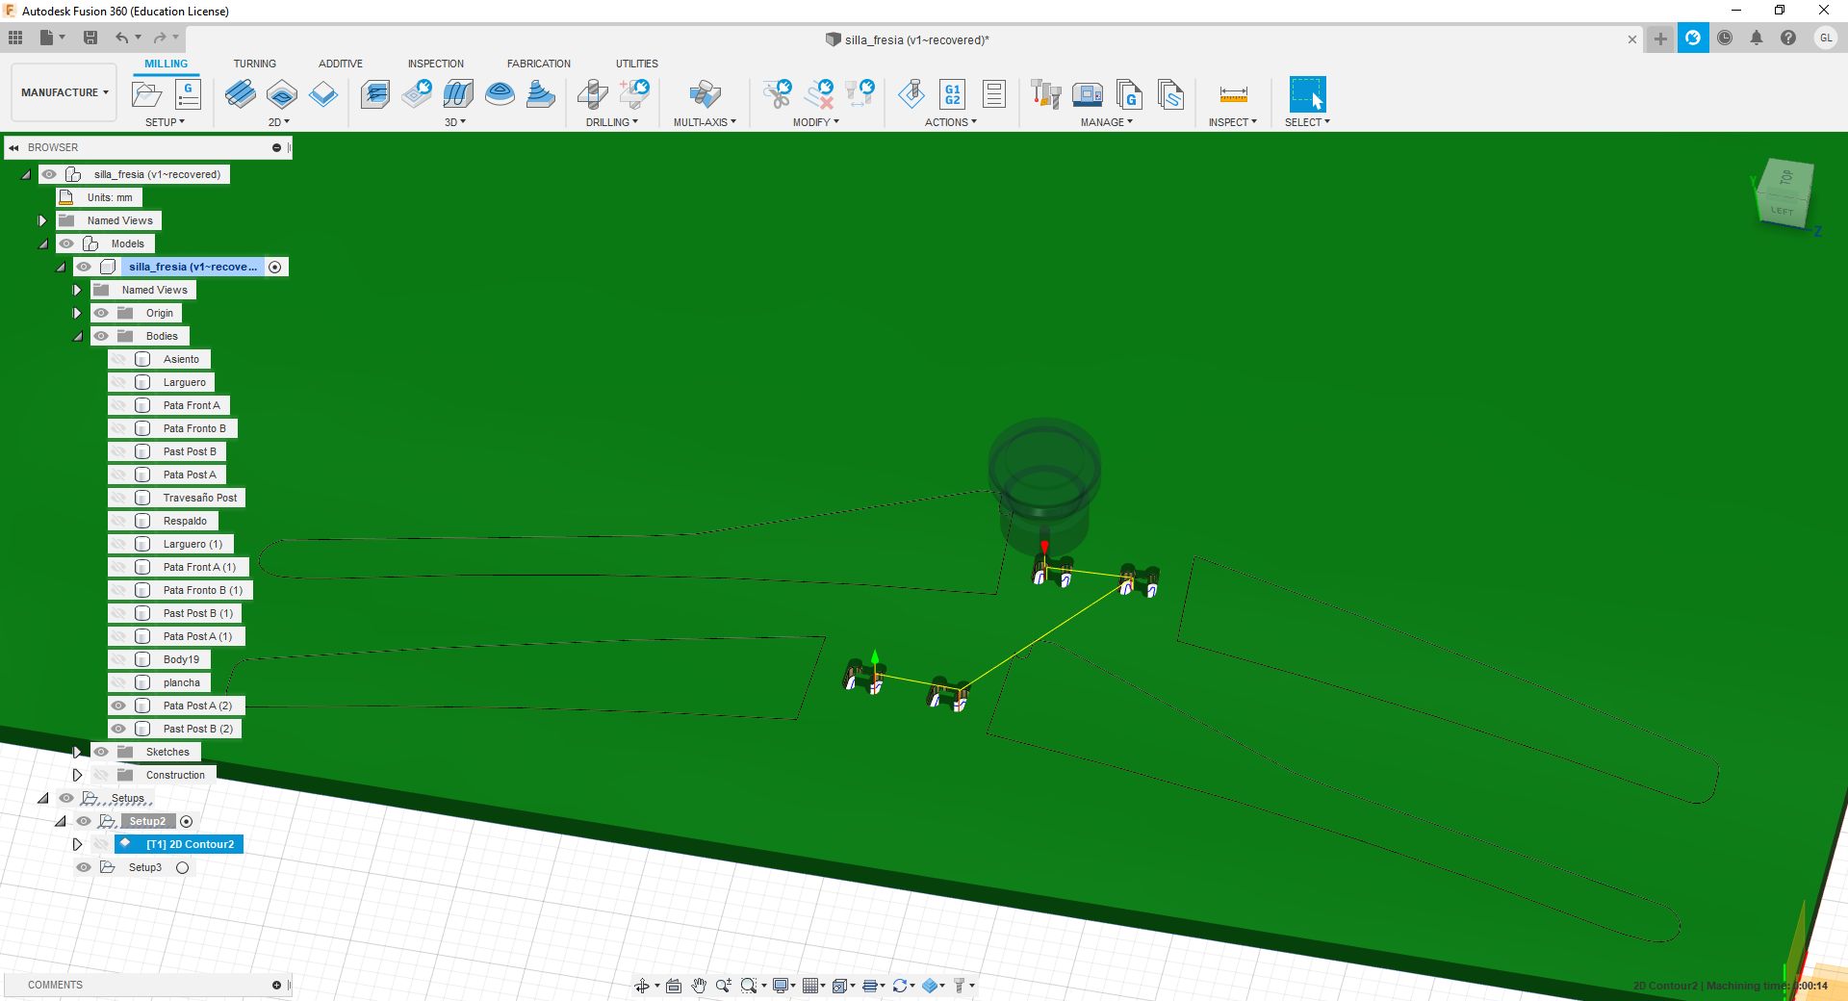The height and width of the screenshot is (1001, 1848).
Task: Toggle visibility of Setup2
Action: (84, 821)
